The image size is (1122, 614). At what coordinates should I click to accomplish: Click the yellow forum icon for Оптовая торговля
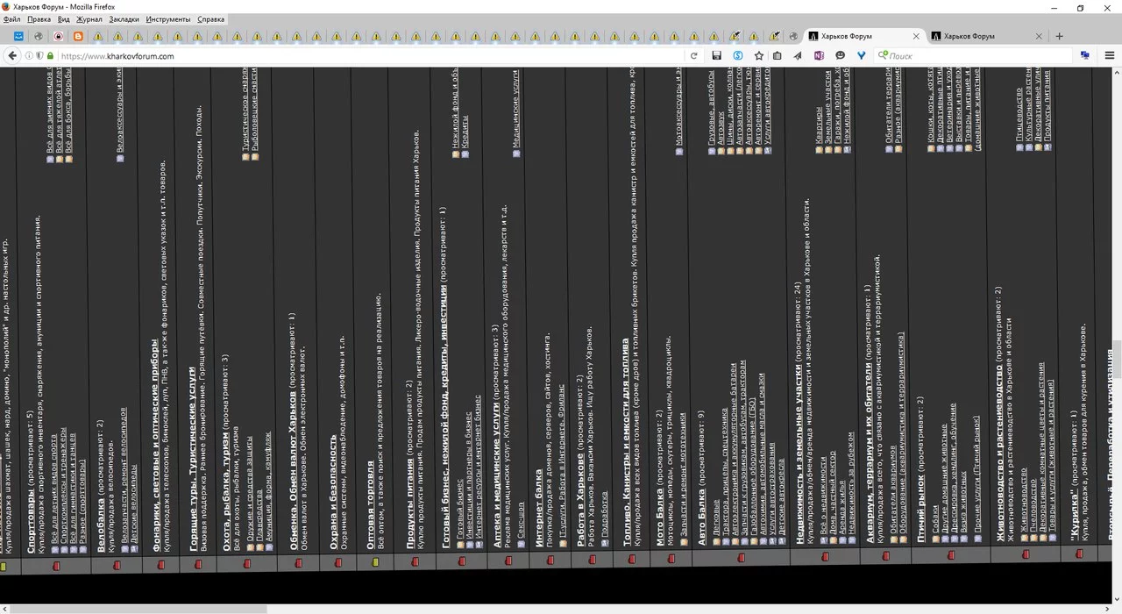[x=375, y=561]
